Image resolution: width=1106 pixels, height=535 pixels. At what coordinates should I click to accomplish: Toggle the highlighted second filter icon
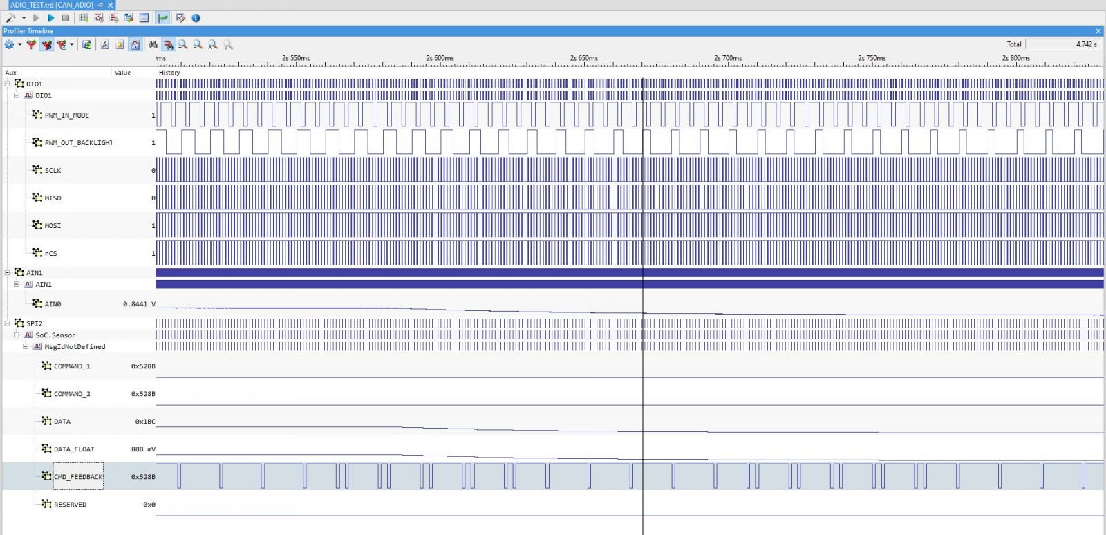coord(46,44)
